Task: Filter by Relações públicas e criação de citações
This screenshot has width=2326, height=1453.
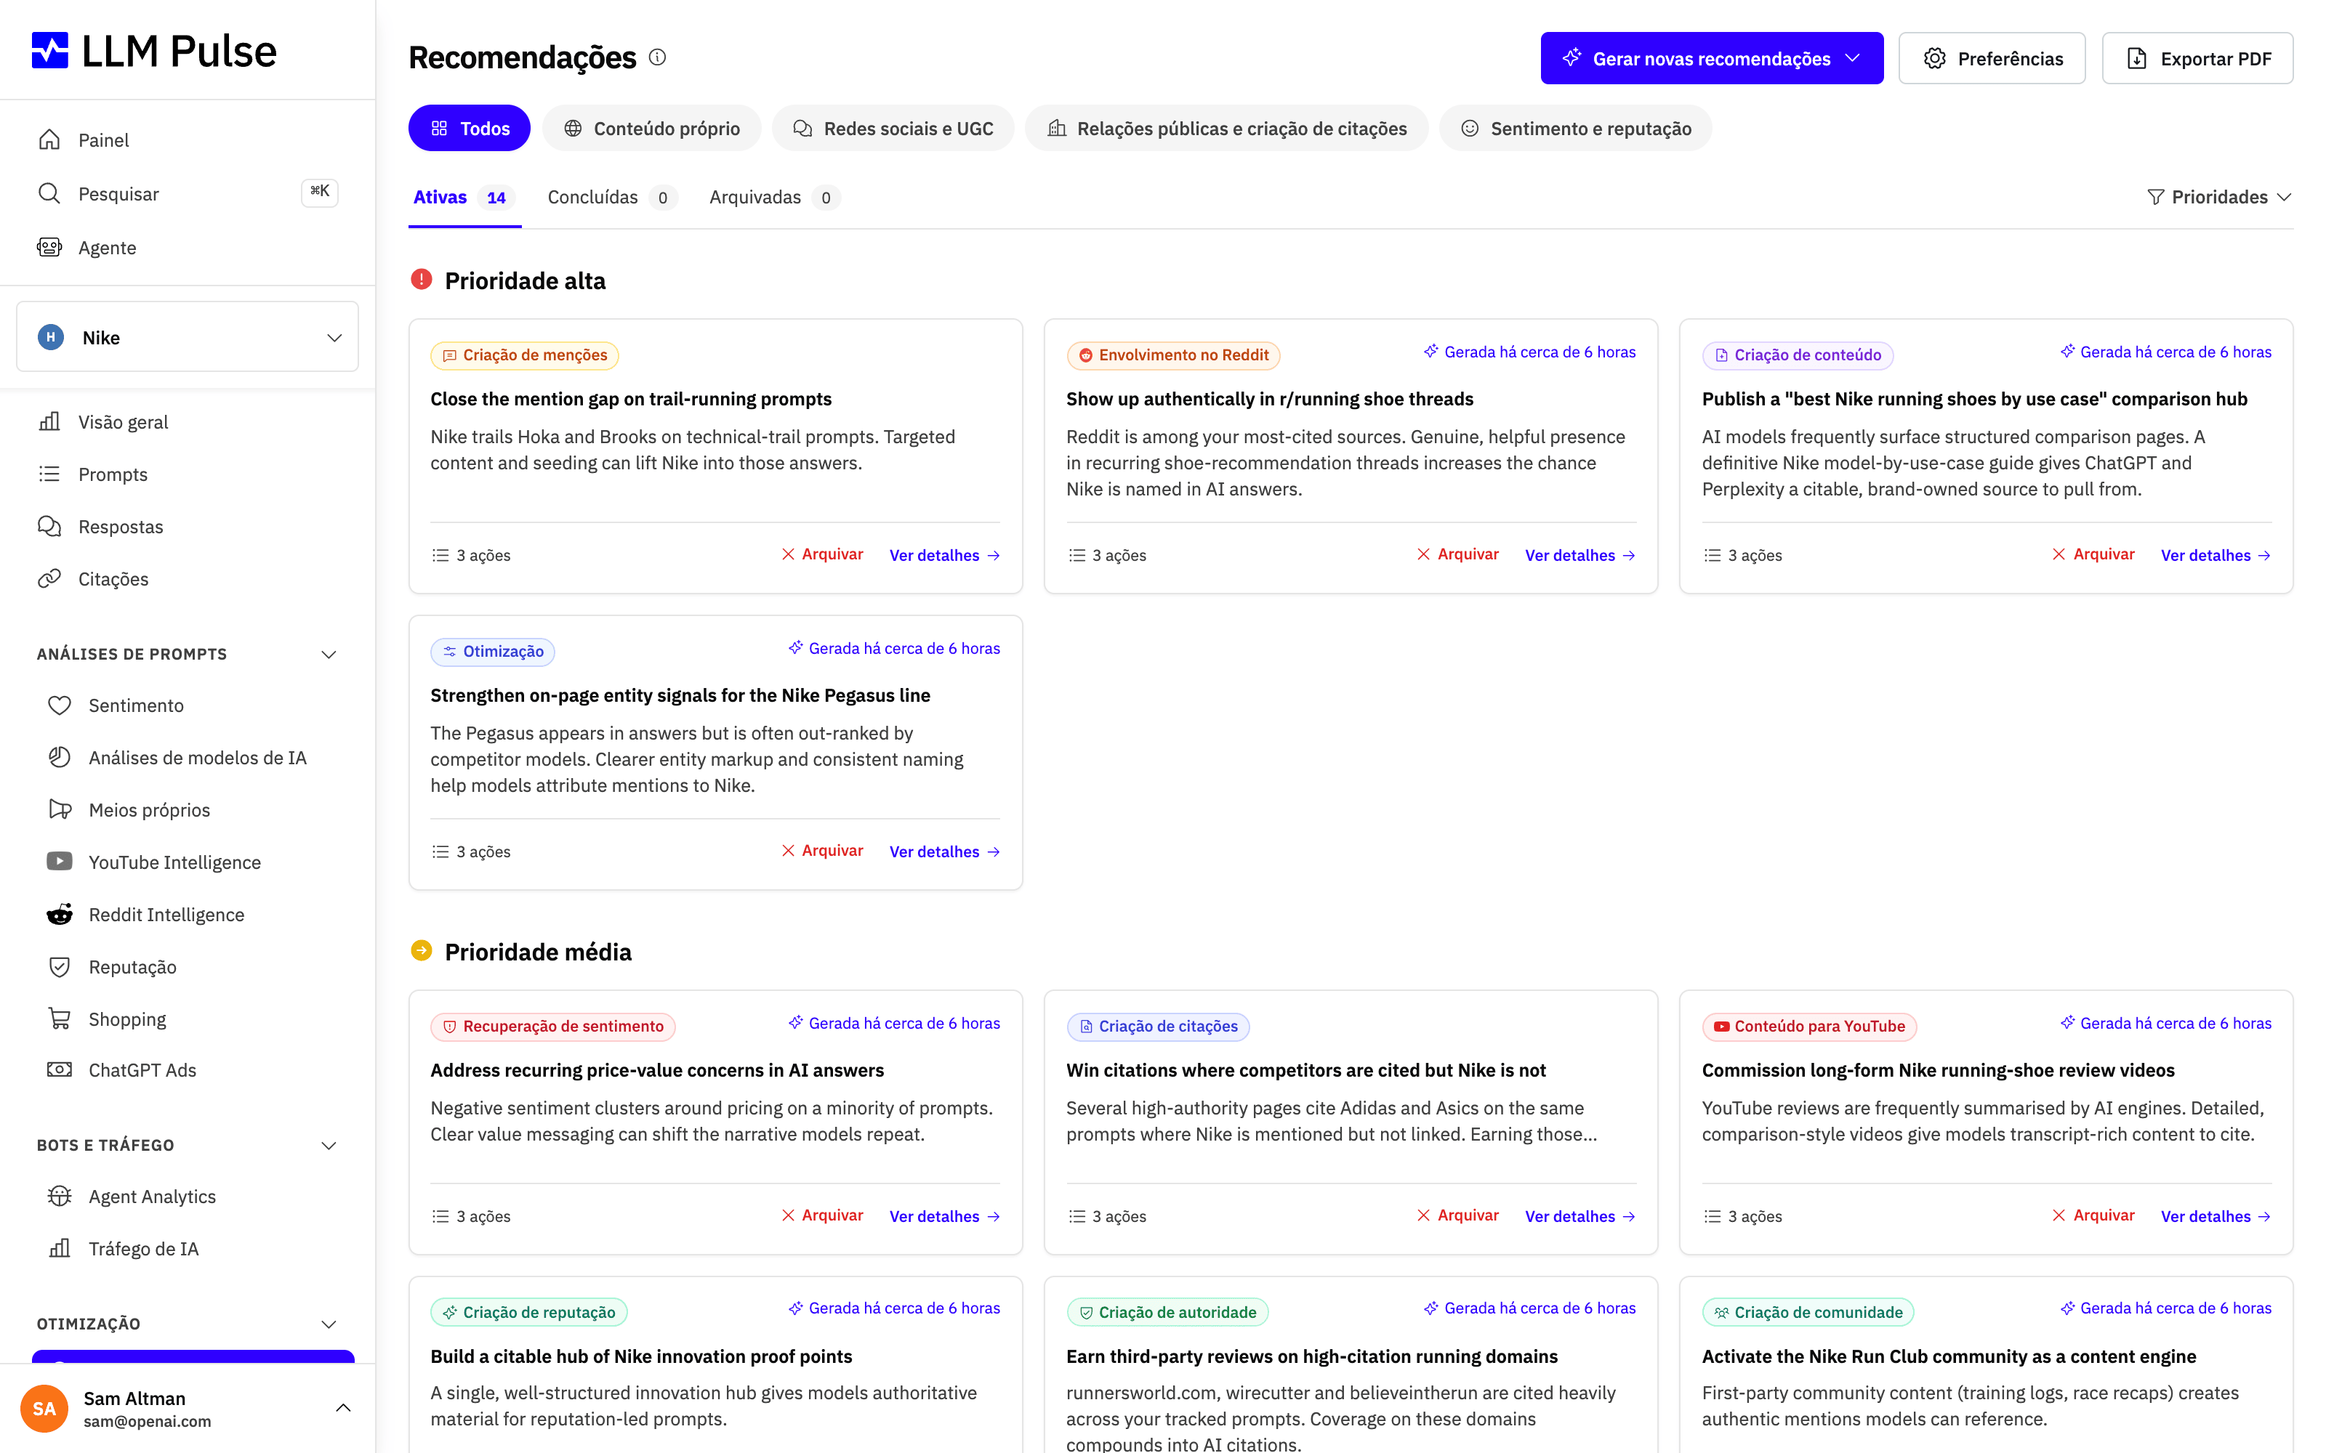Action: coord(1226,128)
